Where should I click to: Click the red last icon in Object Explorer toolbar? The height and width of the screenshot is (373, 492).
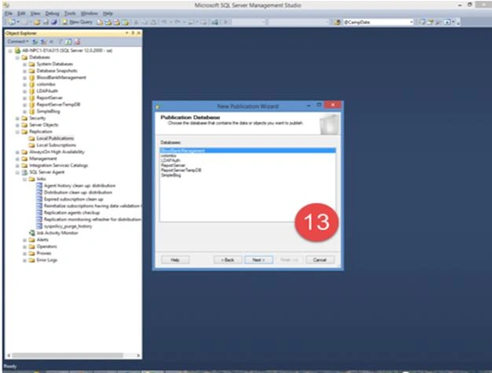click(x=77, y=42)
